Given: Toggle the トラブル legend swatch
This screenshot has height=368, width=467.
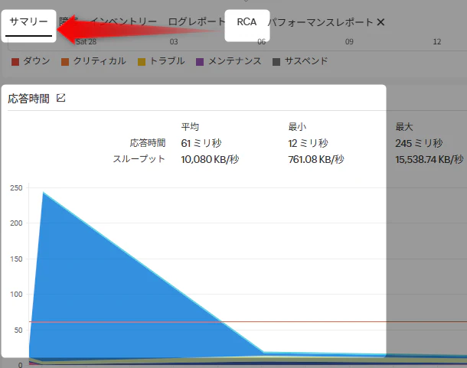Looking at the screenshot, I should click(x=142, y=62).
